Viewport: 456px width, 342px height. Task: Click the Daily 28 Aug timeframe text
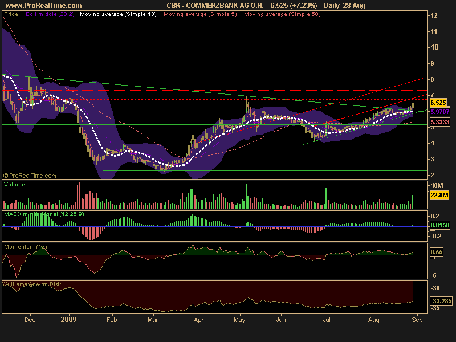click(x=344, y=5)
